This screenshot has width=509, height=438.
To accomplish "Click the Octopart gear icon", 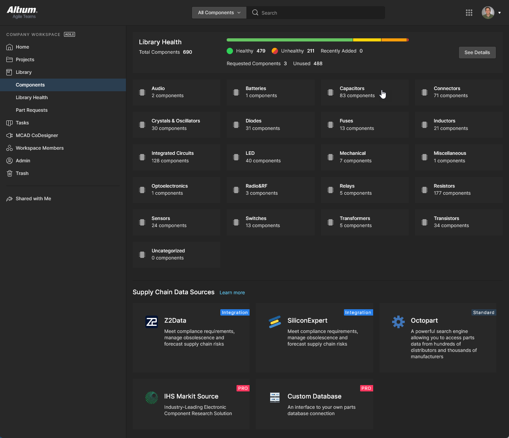I will [x=398, y=322].
